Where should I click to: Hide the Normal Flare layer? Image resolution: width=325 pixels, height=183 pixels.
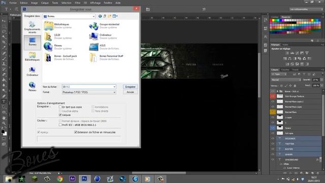pyautogui.click(x=273, y=112)
